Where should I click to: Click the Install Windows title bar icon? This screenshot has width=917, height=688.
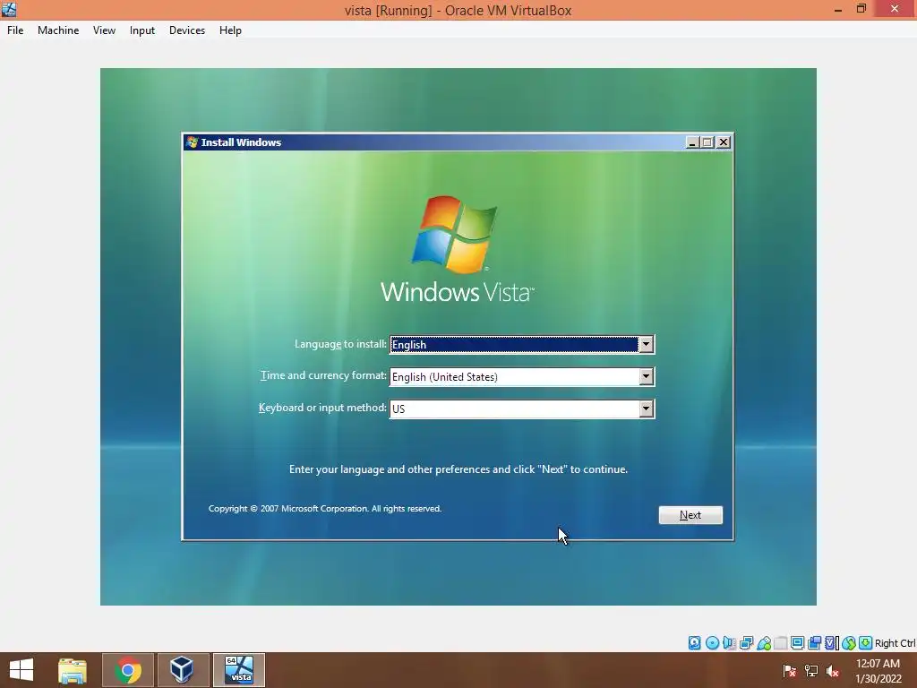192,142
